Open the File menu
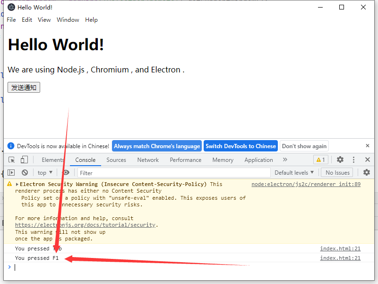 pos(11,20)
